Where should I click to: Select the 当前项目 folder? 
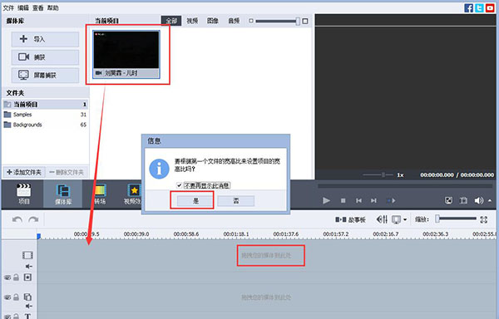click(45, 104)
